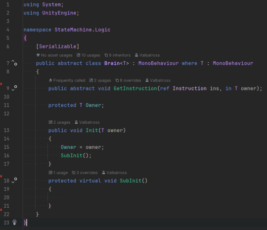Click line number 1 in the gutter
Image resolution: width=267 pixels, height=230 pixels.
click(x=8, y=4)
